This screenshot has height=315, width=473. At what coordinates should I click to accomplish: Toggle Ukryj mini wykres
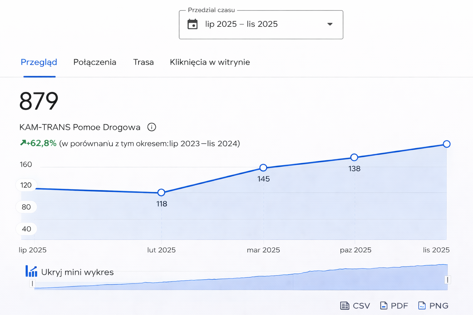pos(77,272)
